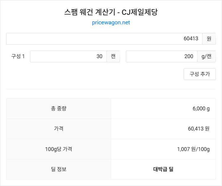Select the grams per can field showing 200
Image resolution: width=222 pixels, height=186 pixels.
tap(162, 56)
